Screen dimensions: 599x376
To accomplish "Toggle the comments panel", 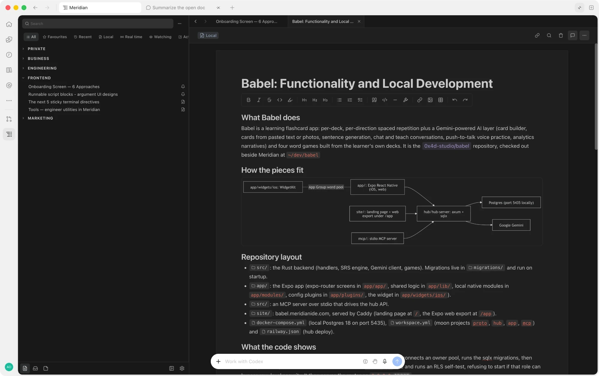I will [573, 35].
